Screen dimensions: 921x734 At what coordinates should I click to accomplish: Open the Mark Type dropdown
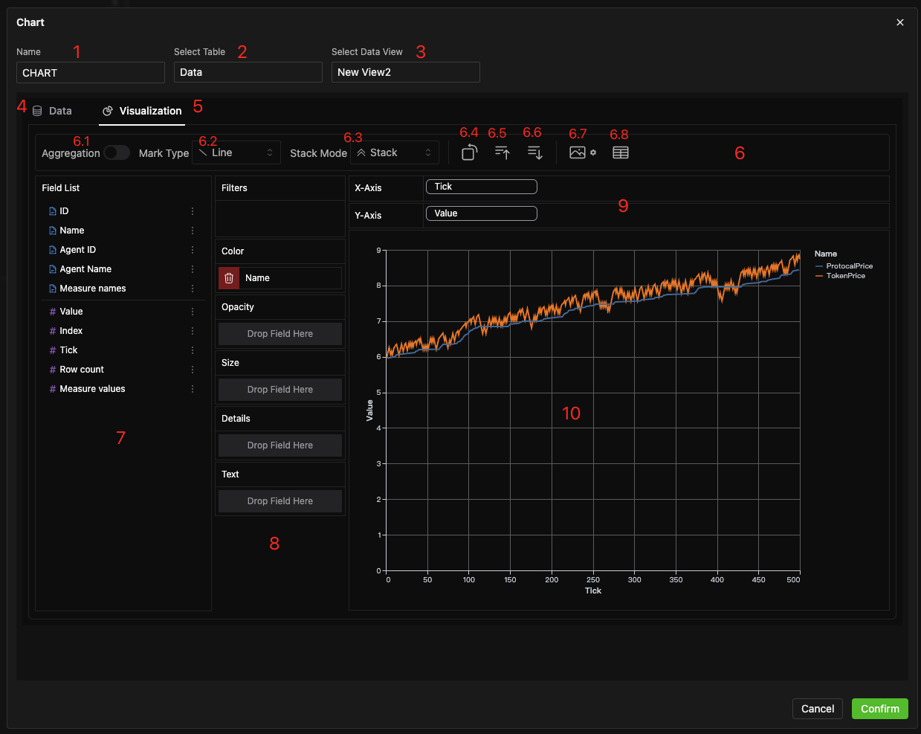coord(236,152)
